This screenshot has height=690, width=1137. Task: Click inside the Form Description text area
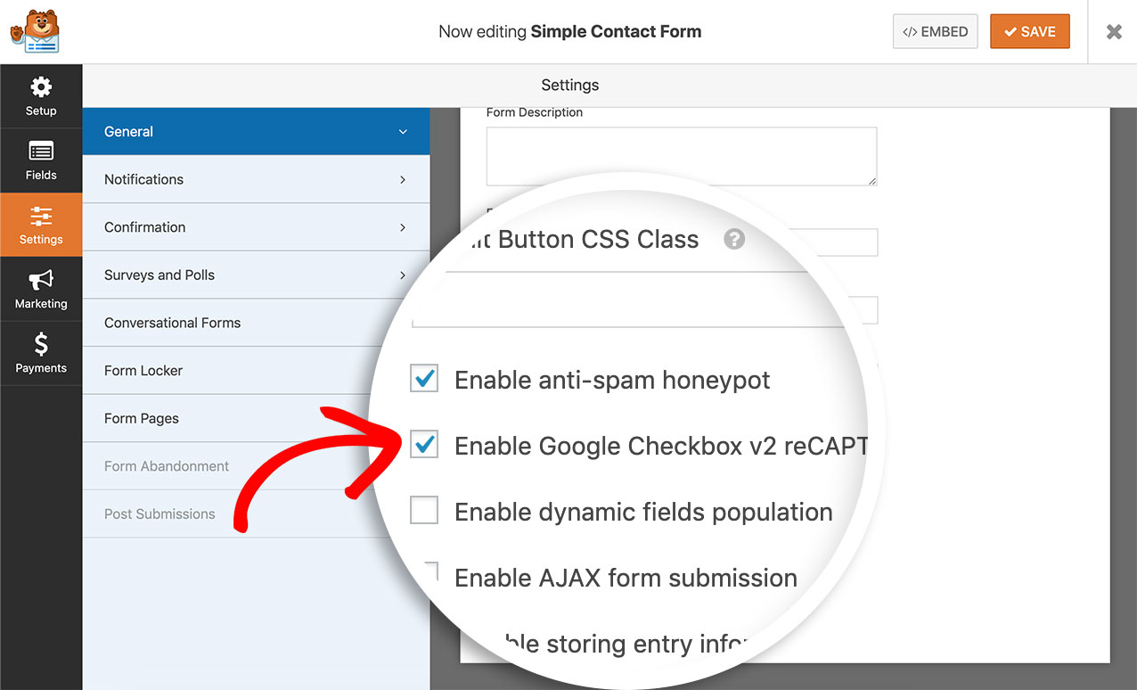(681, 156)
